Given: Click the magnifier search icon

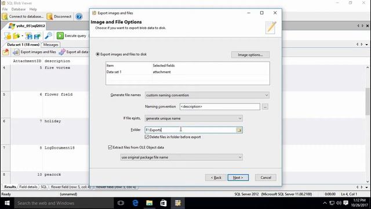Looking at the screenshot, I should click(x=48, y=36).
